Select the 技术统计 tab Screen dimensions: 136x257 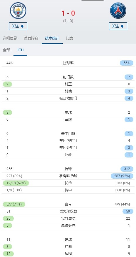click(52, 38)
